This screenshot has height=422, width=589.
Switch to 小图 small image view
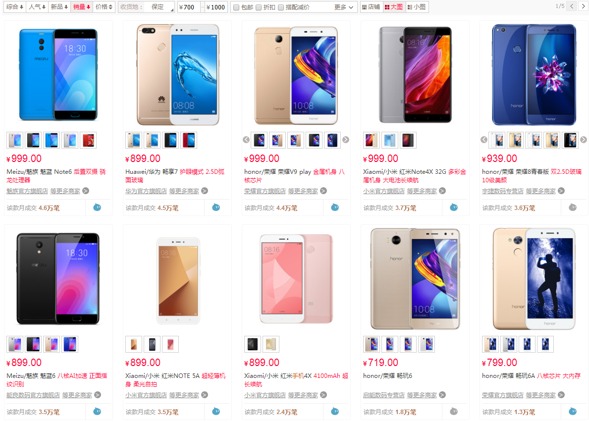(x=417, y=7)
